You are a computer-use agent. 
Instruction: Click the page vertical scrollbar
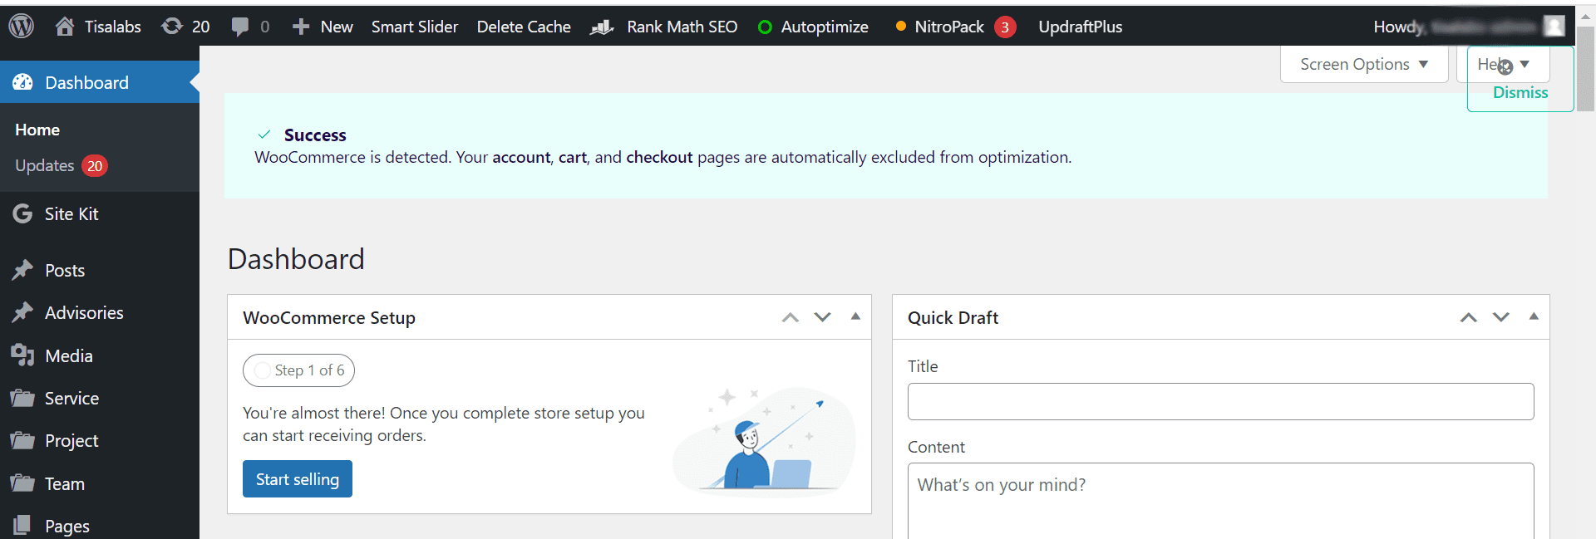coord(1586,70)
